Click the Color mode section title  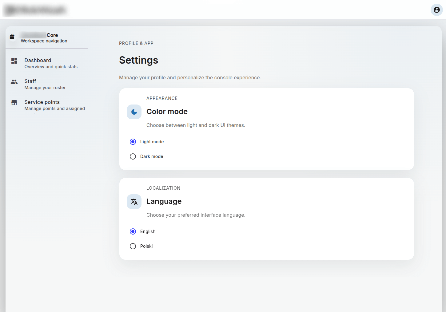pos(167,112)
